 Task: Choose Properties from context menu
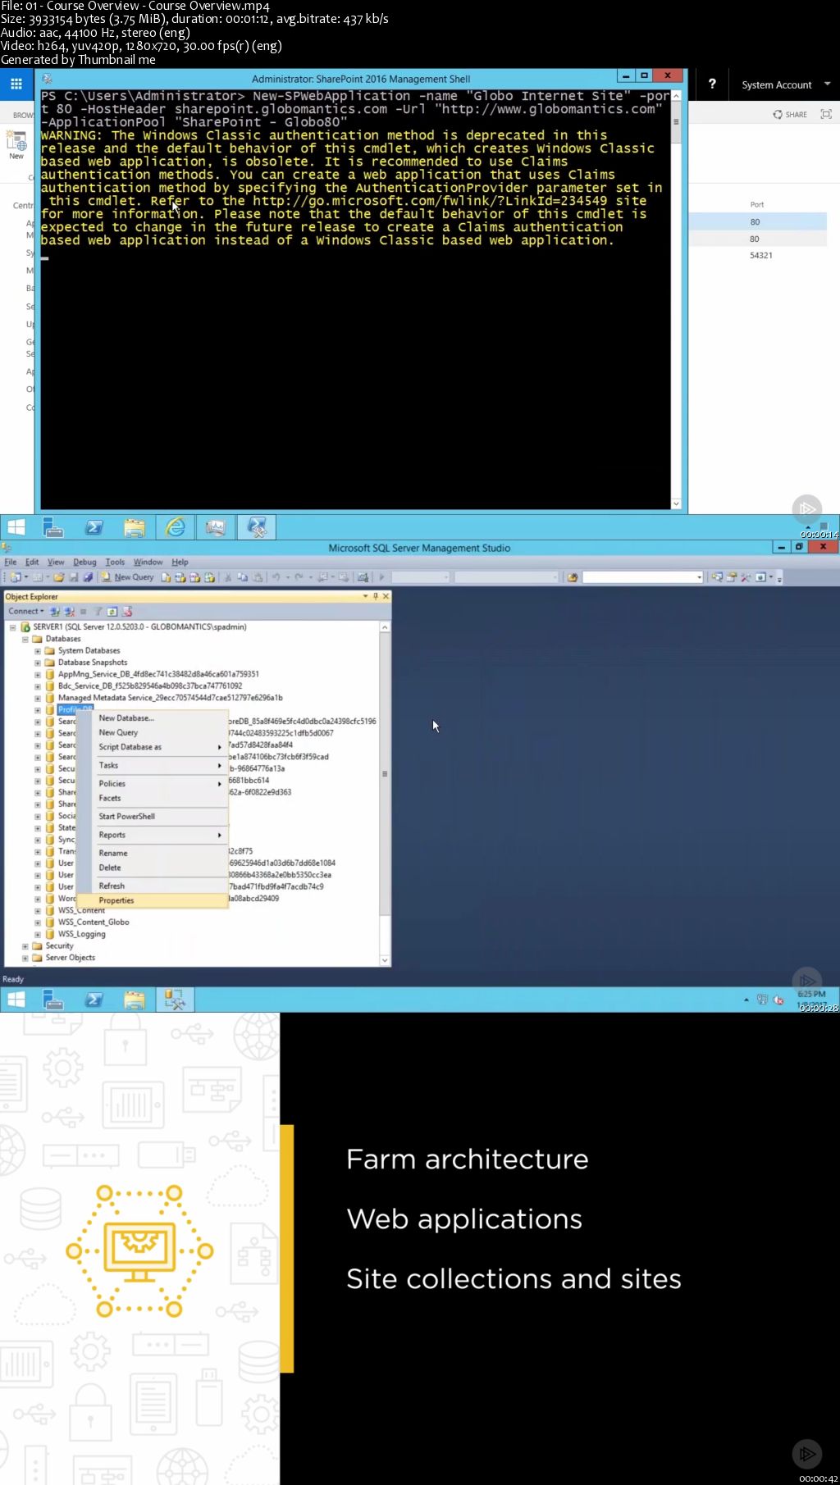[153, 900]
